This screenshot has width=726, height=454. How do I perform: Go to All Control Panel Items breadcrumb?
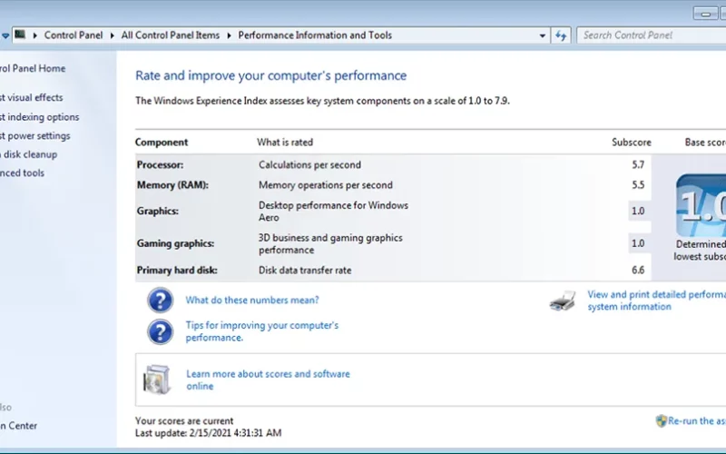(x=171, y=35)
